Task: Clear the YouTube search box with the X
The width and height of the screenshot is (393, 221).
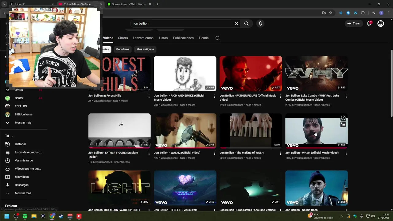Action: [236, 24]
